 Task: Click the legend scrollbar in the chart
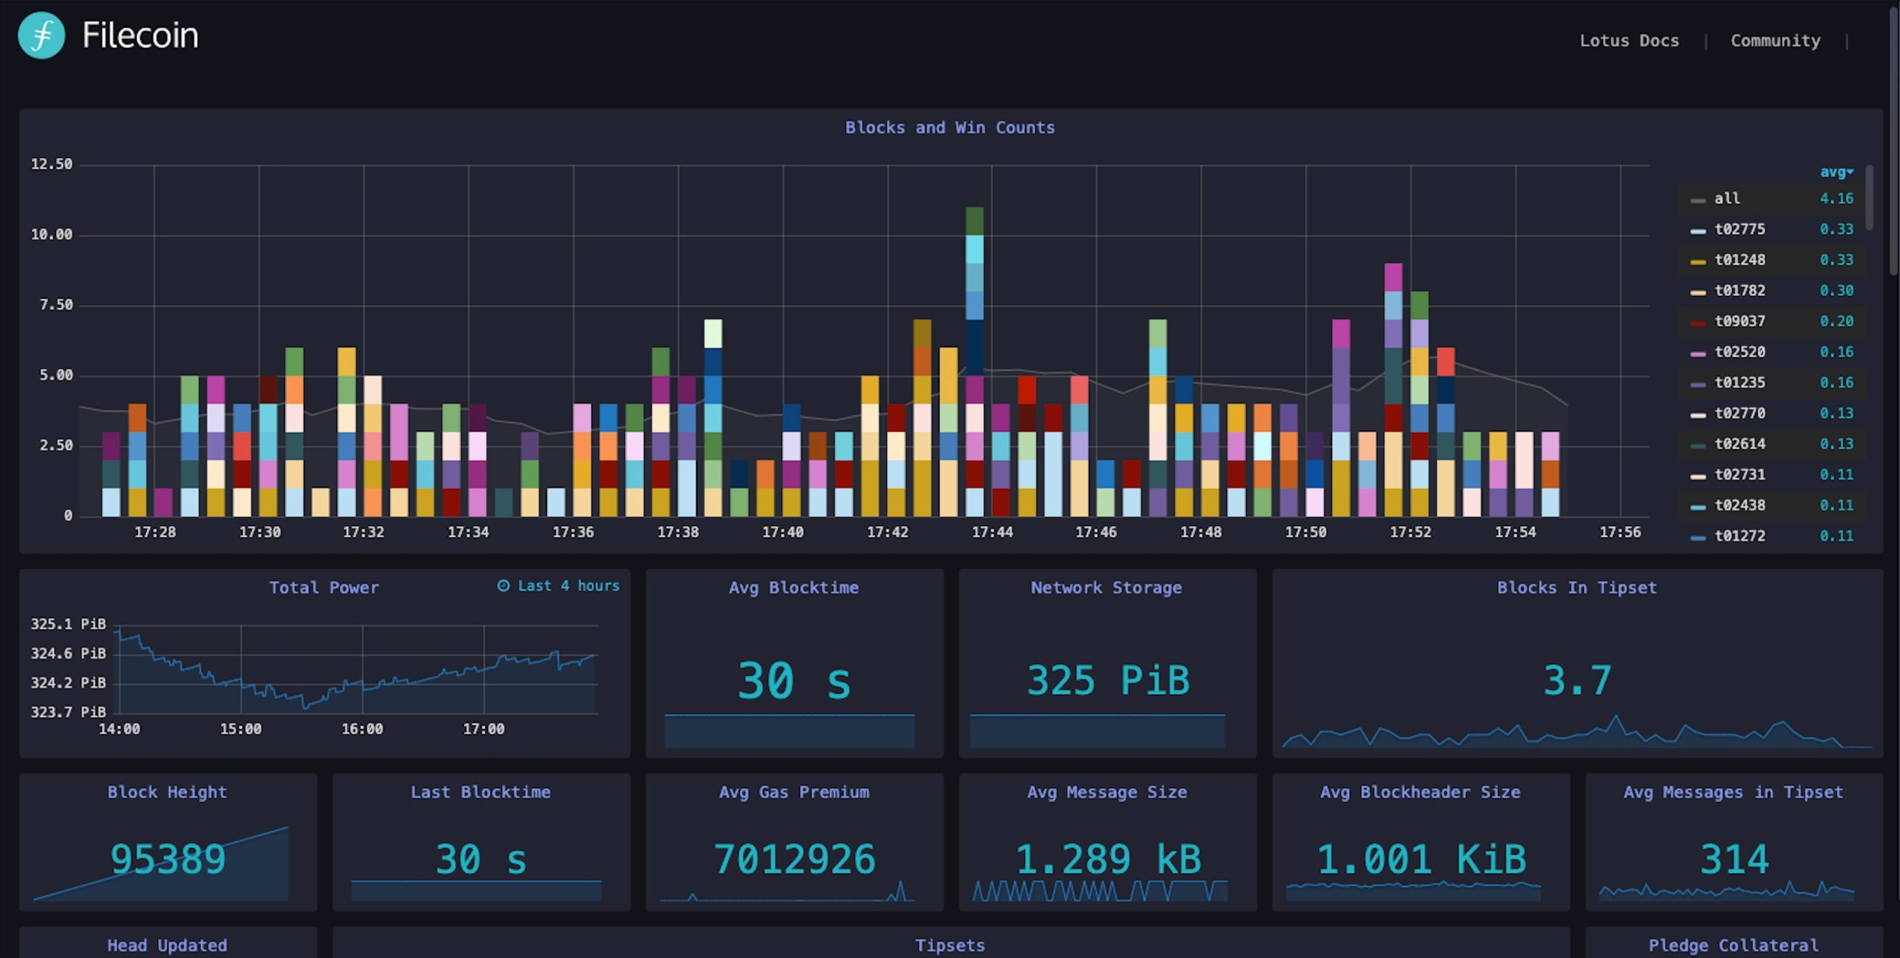1869,197
